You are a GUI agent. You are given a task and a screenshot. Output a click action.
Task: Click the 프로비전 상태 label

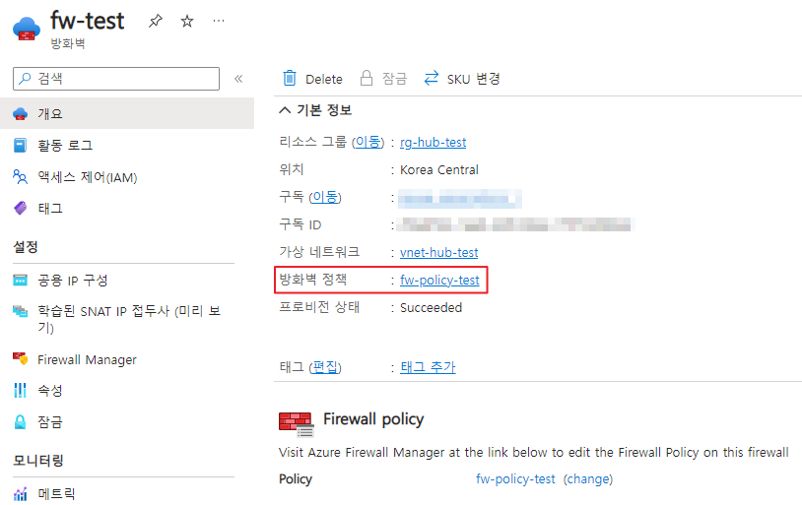[x=319, y=307]
